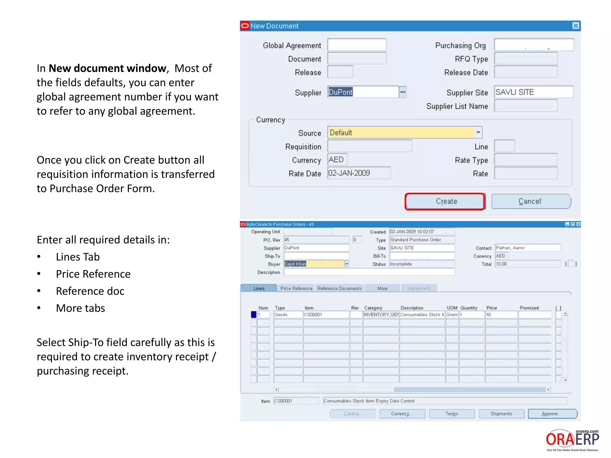The width and height of the screenshot is (611, 458).
Task: Open the More tab
Action: click(382, 288)
